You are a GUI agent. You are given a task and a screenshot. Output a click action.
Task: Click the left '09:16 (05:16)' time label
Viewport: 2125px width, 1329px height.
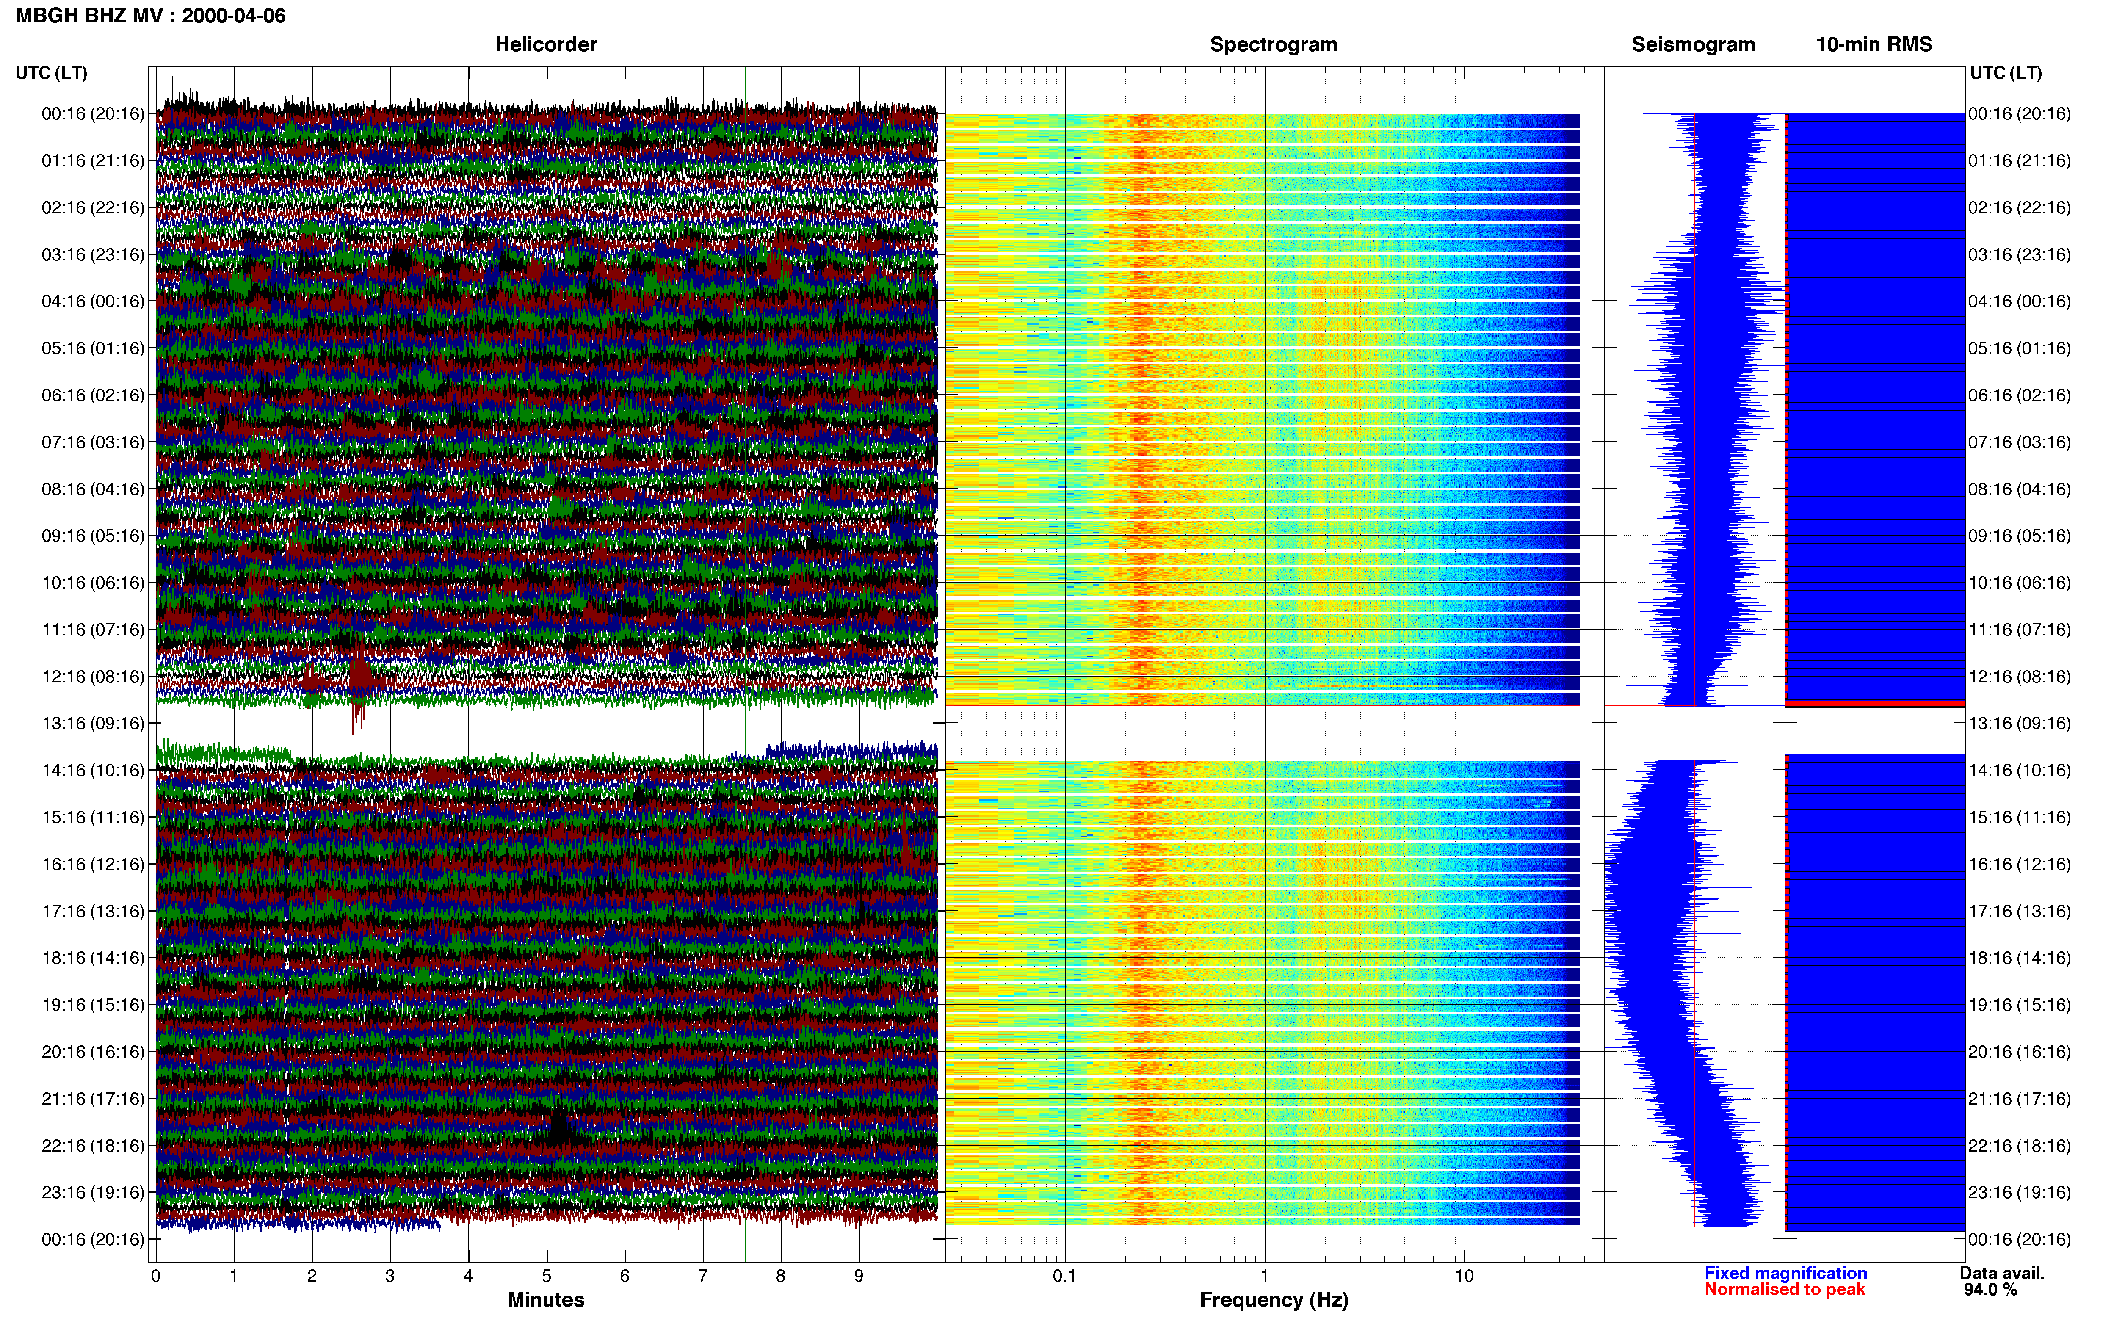coord(93,536)
